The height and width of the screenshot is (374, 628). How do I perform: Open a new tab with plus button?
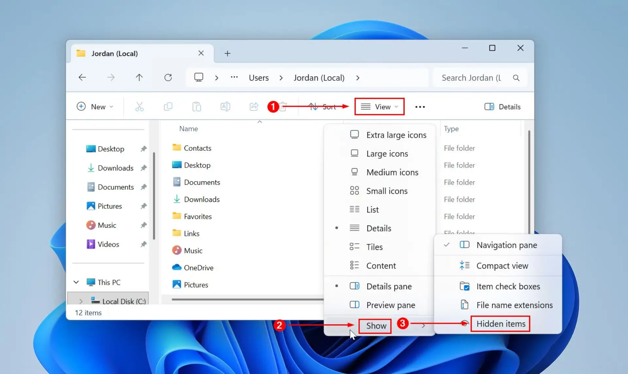point(227,53)
